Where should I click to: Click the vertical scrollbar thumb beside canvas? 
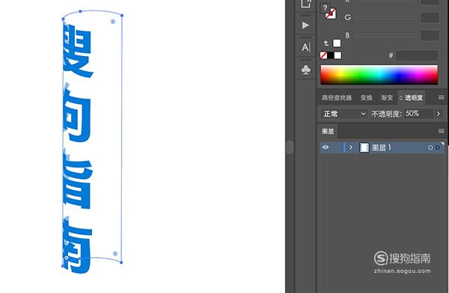click(290, 147)
